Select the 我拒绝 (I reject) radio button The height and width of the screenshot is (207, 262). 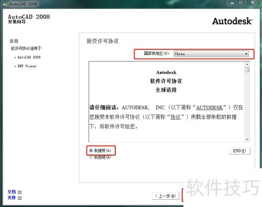[x=91, y=157]
